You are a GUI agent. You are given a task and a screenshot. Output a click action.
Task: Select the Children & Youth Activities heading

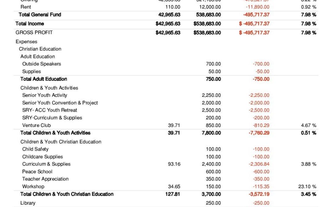49,88
